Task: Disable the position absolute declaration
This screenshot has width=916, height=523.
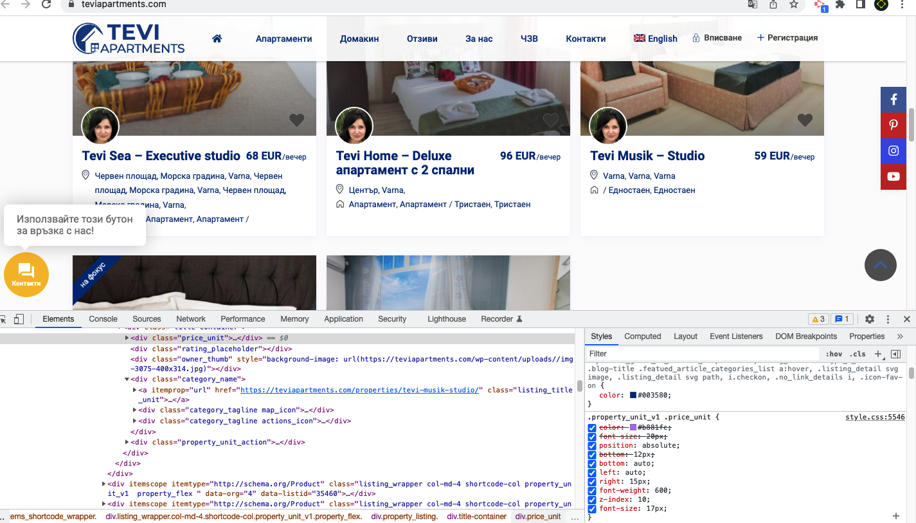Action: point(592,446)
